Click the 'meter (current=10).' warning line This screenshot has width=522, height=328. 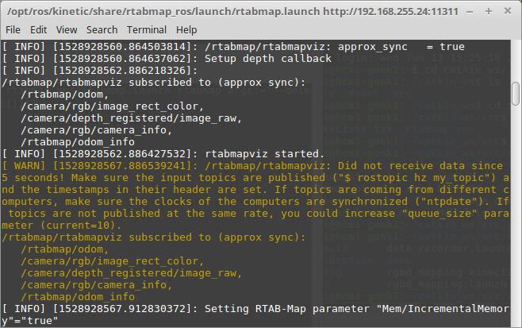tap(62, 225)
